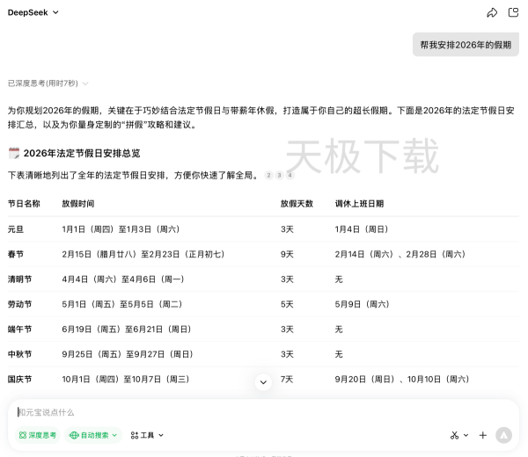The height and width of the screenshot is (457, 528).
Task: Click the share arrow icon
Action: 492,12
